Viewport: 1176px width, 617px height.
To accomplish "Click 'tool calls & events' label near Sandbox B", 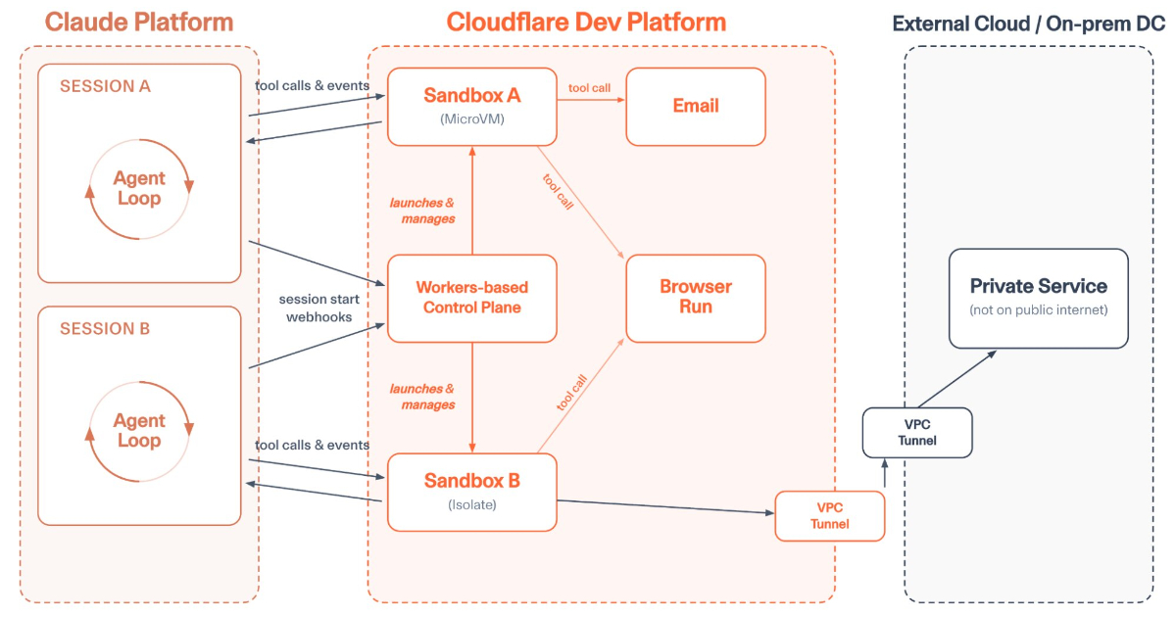I will click(313, 445).
